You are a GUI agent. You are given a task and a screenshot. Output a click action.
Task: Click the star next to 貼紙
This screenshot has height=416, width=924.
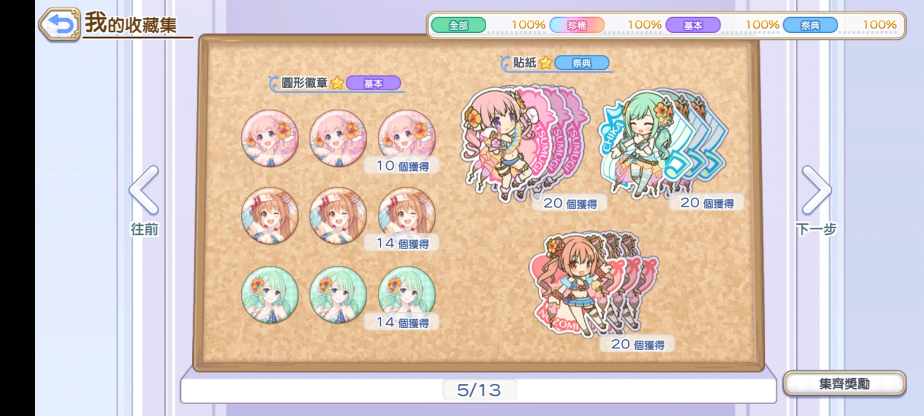coord(546,62)
